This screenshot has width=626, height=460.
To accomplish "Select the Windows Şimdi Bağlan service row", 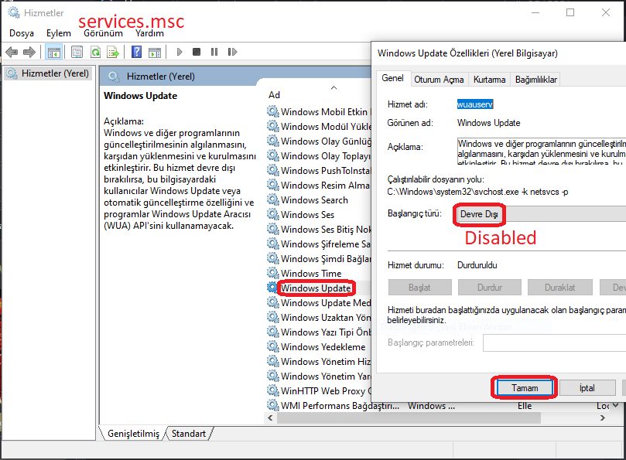I will (x=319, y=258).
